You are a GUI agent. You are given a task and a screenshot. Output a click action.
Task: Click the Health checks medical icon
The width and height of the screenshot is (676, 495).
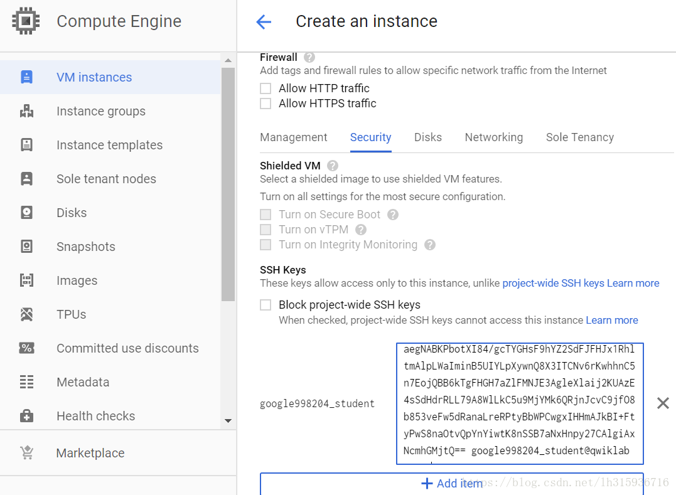(27, 416)
